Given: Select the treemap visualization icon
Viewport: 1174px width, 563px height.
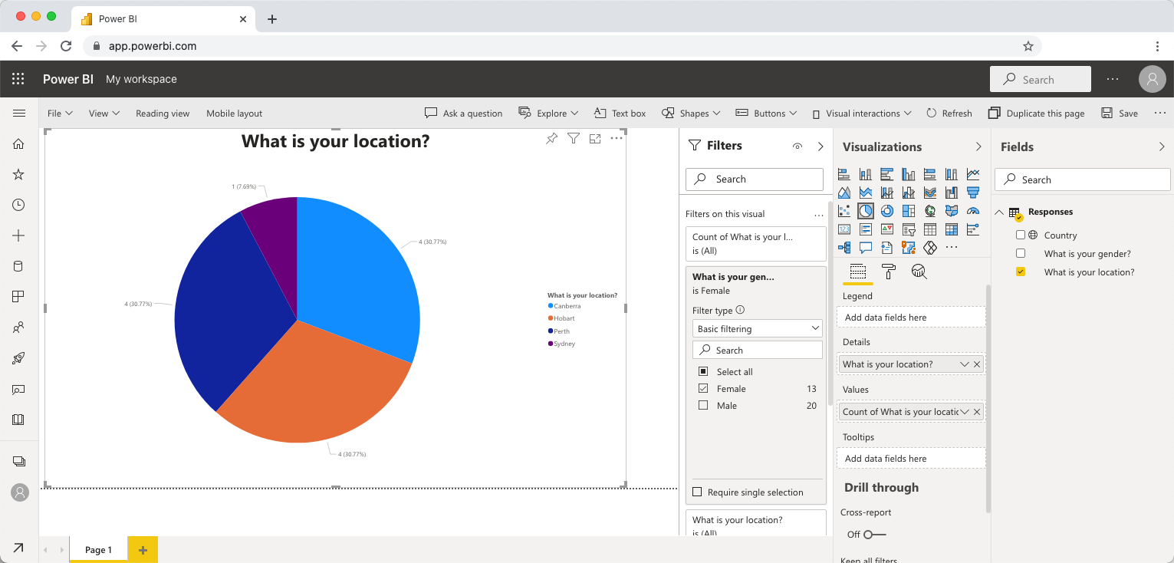Looking at the screenshot, I should [x=909, y=210].
